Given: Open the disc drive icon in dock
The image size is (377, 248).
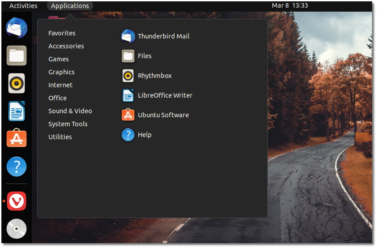Looking at the screenshot, I should tap(17, 229).
